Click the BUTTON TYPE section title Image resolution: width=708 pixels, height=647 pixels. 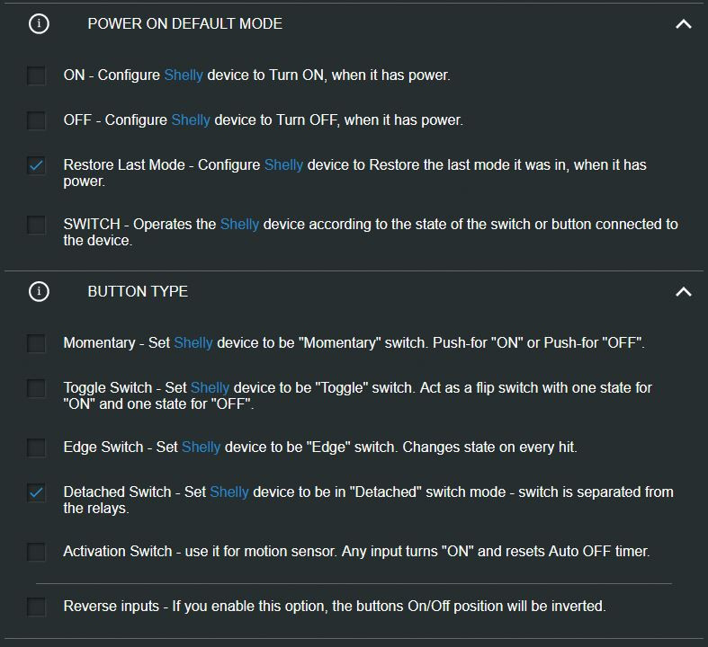[x=138, y=292]
